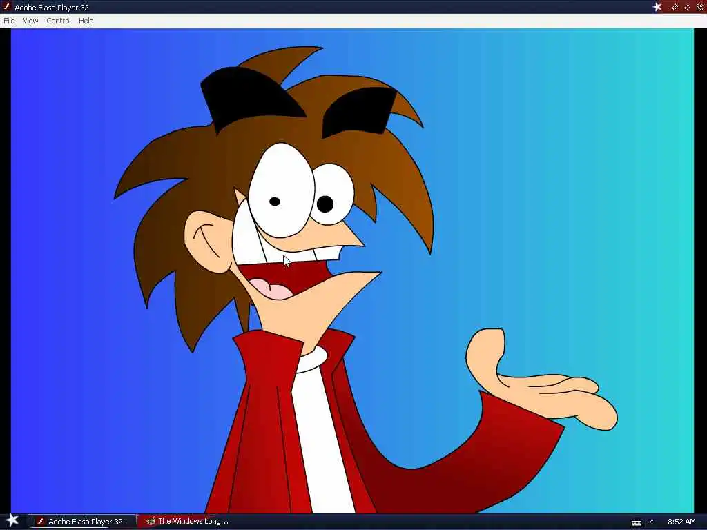Open the Control menu
The image size is (707, 530).
point(59,21)
